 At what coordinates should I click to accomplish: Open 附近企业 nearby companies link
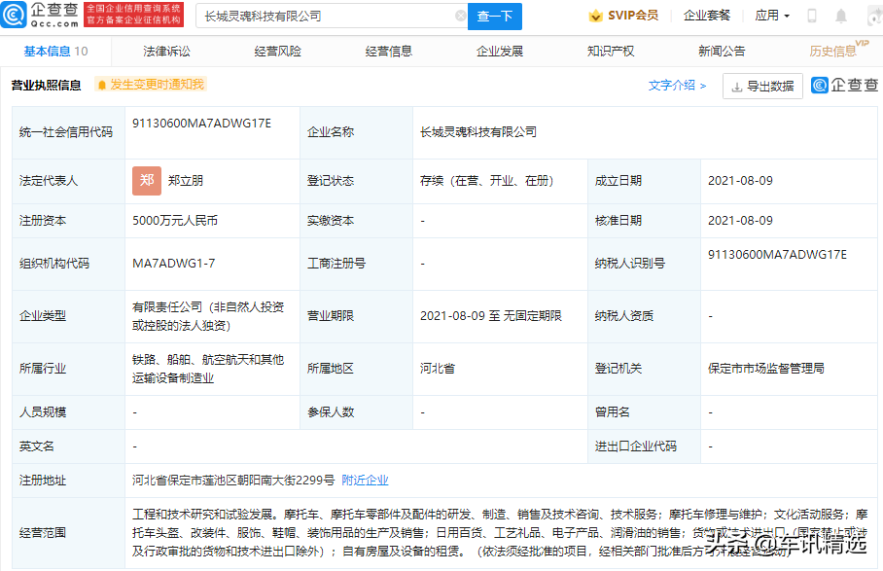click(365, 481)
